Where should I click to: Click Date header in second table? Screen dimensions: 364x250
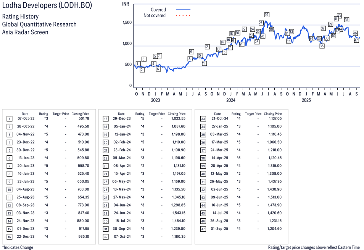point(121,114)
